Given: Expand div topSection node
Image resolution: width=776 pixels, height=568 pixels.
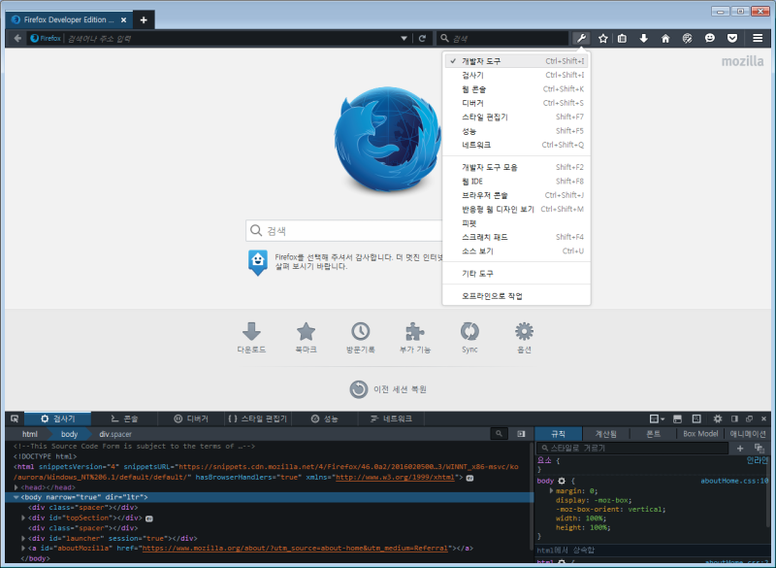Looking at the screenshot, I should [x=23, y=518].
